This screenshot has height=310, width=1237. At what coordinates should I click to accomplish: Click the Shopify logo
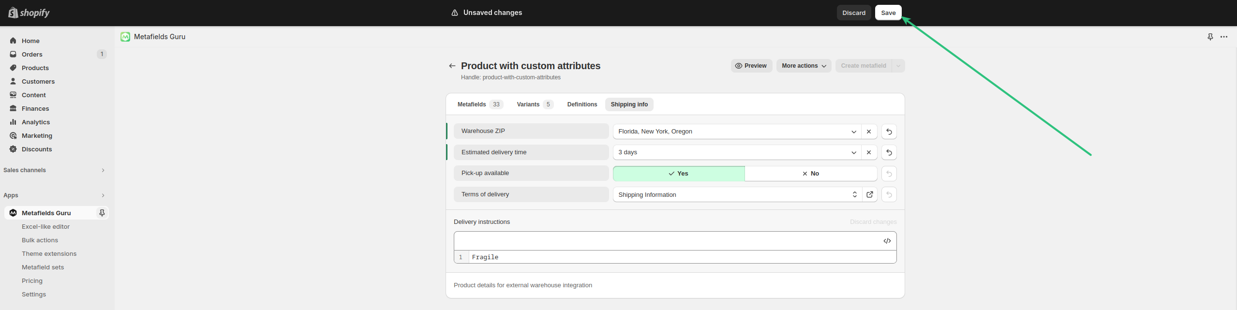(x=29, y=13)
